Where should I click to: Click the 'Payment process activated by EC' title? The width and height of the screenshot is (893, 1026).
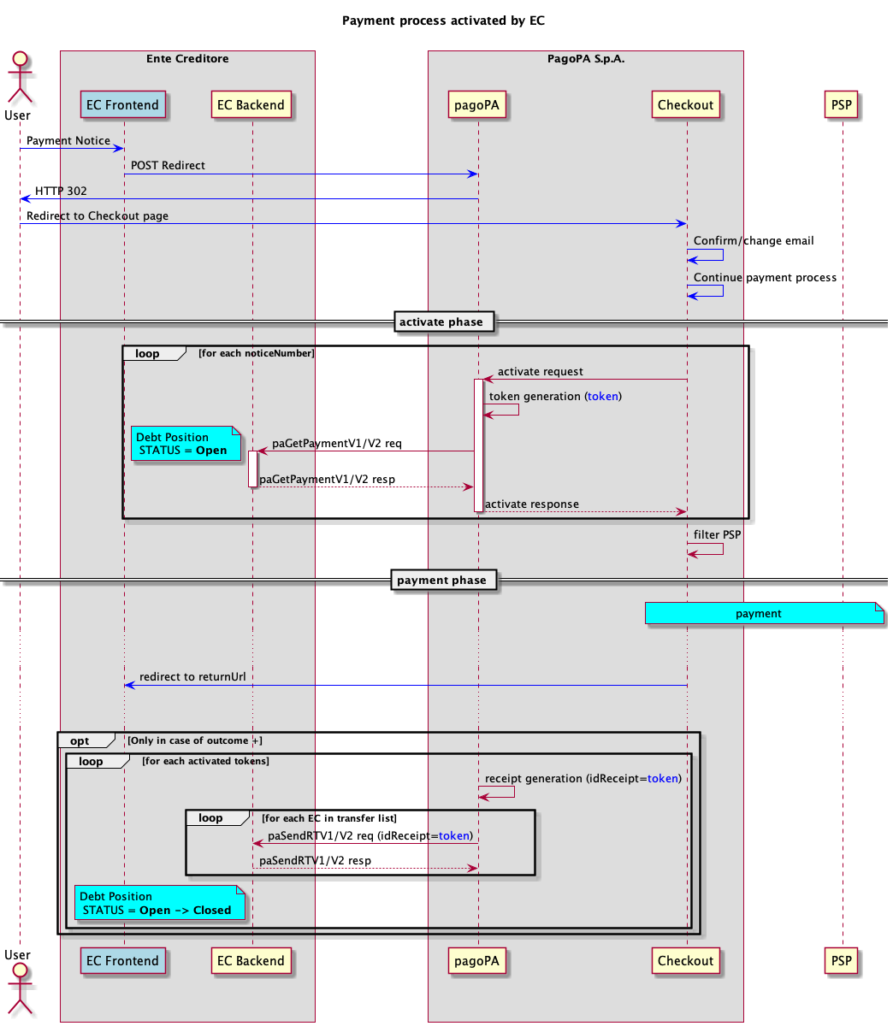443,21
